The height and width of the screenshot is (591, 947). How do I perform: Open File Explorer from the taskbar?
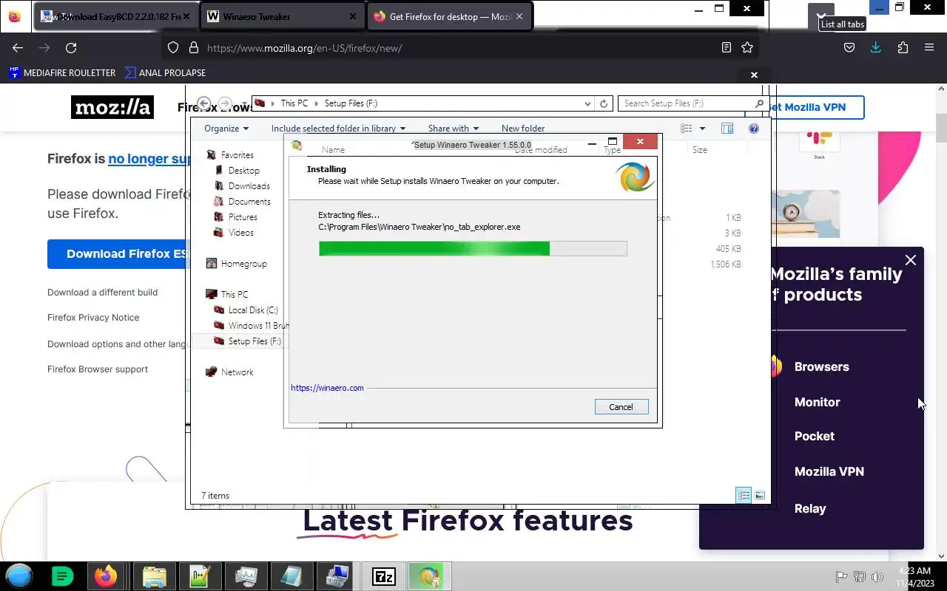154,576
